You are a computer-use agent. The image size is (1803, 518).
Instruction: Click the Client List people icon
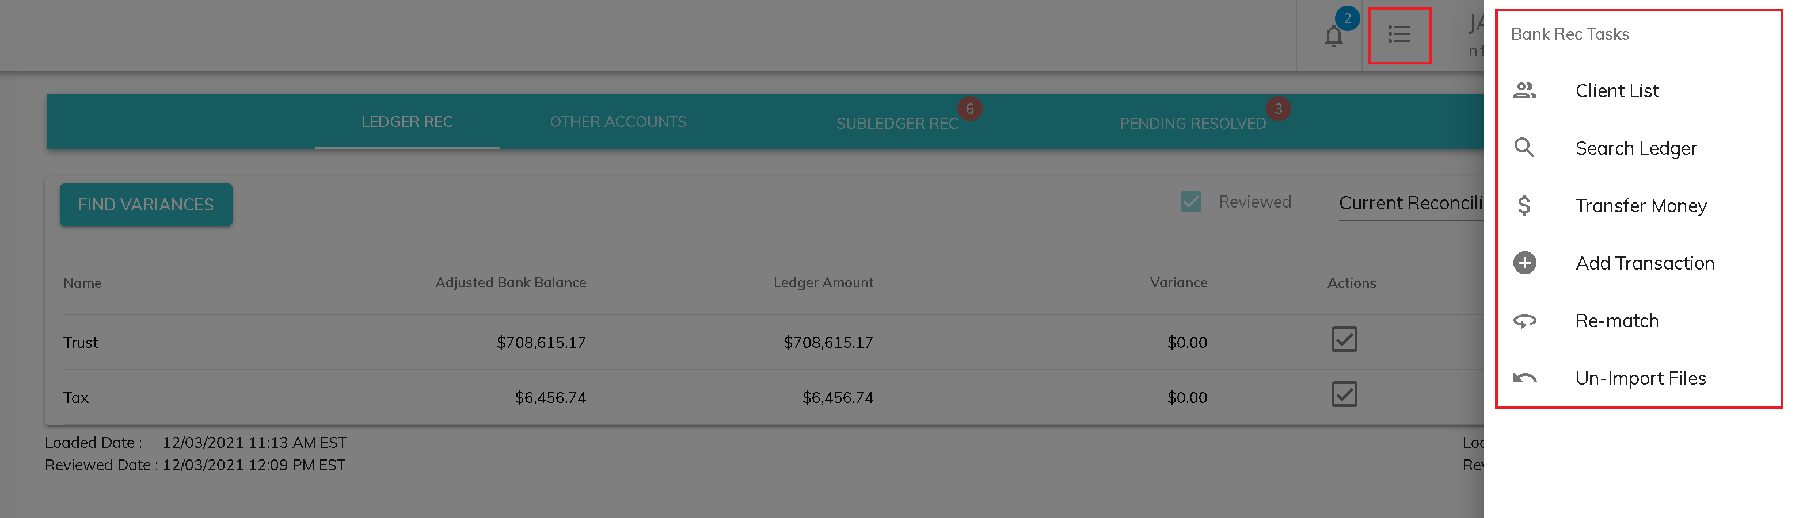[1524, 91]
